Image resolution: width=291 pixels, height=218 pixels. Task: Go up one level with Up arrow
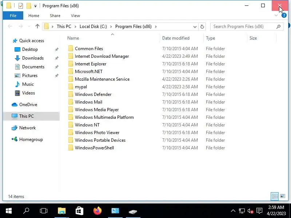(37, 26)
